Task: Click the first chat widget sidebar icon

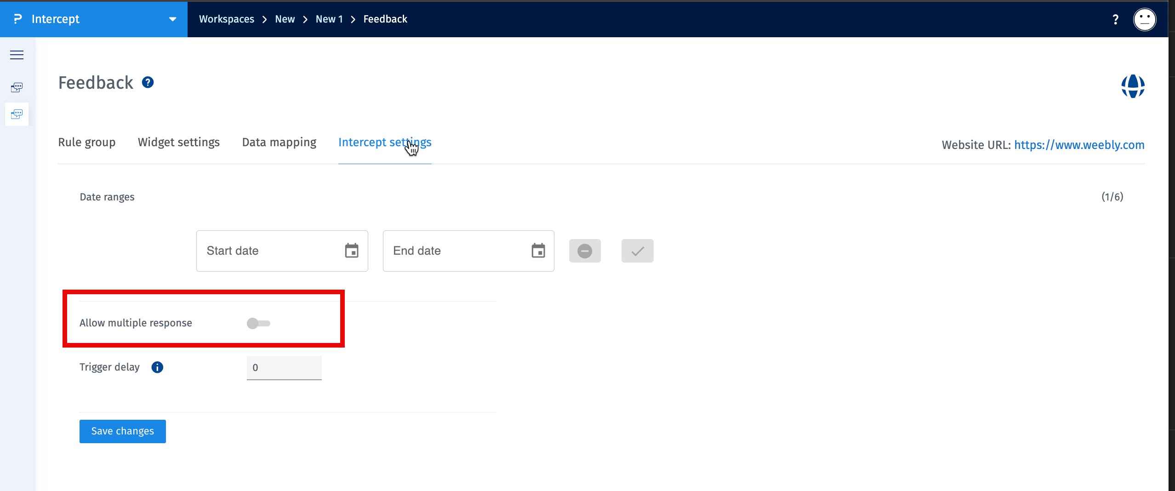Action: pyautogui.click(x=17, y=87)
